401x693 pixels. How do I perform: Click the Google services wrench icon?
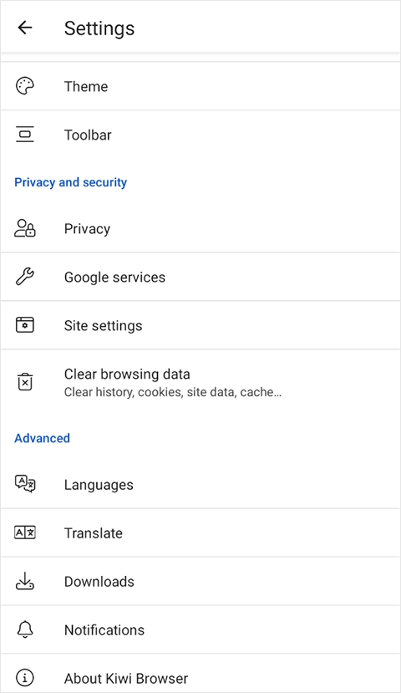coord(25,277)
